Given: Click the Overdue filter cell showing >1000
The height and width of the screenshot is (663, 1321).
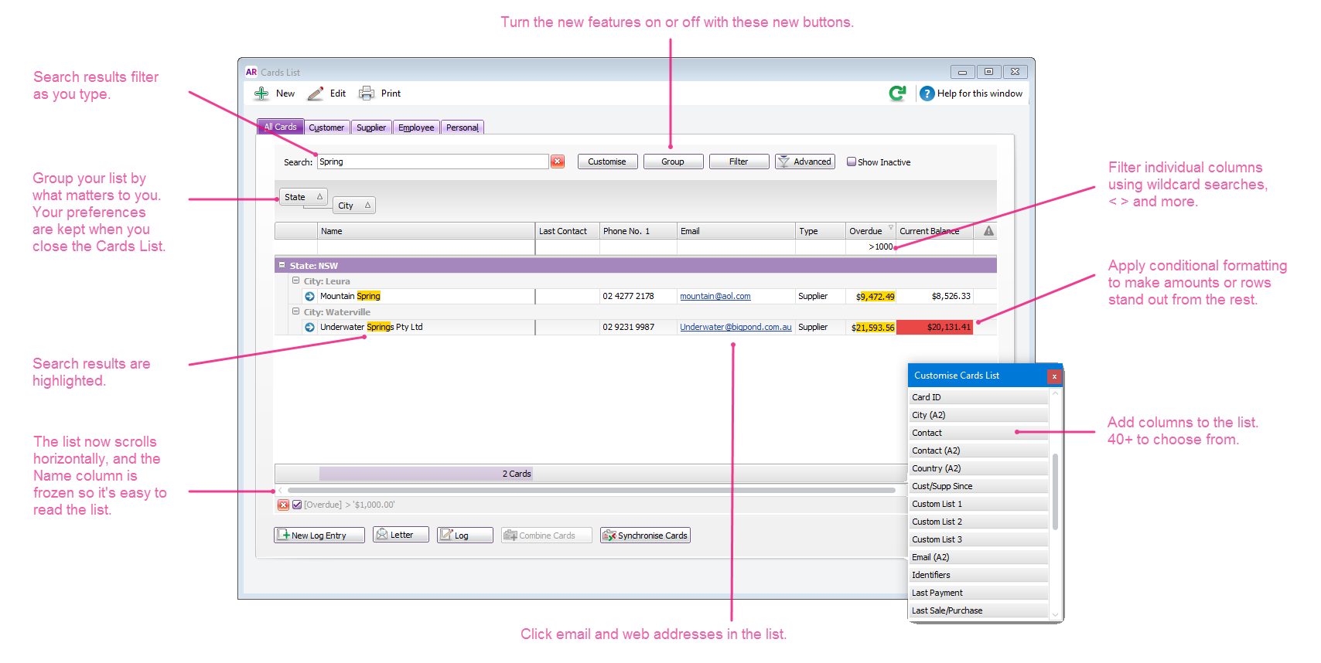Looking at the screenshot, I should [870, 247].
